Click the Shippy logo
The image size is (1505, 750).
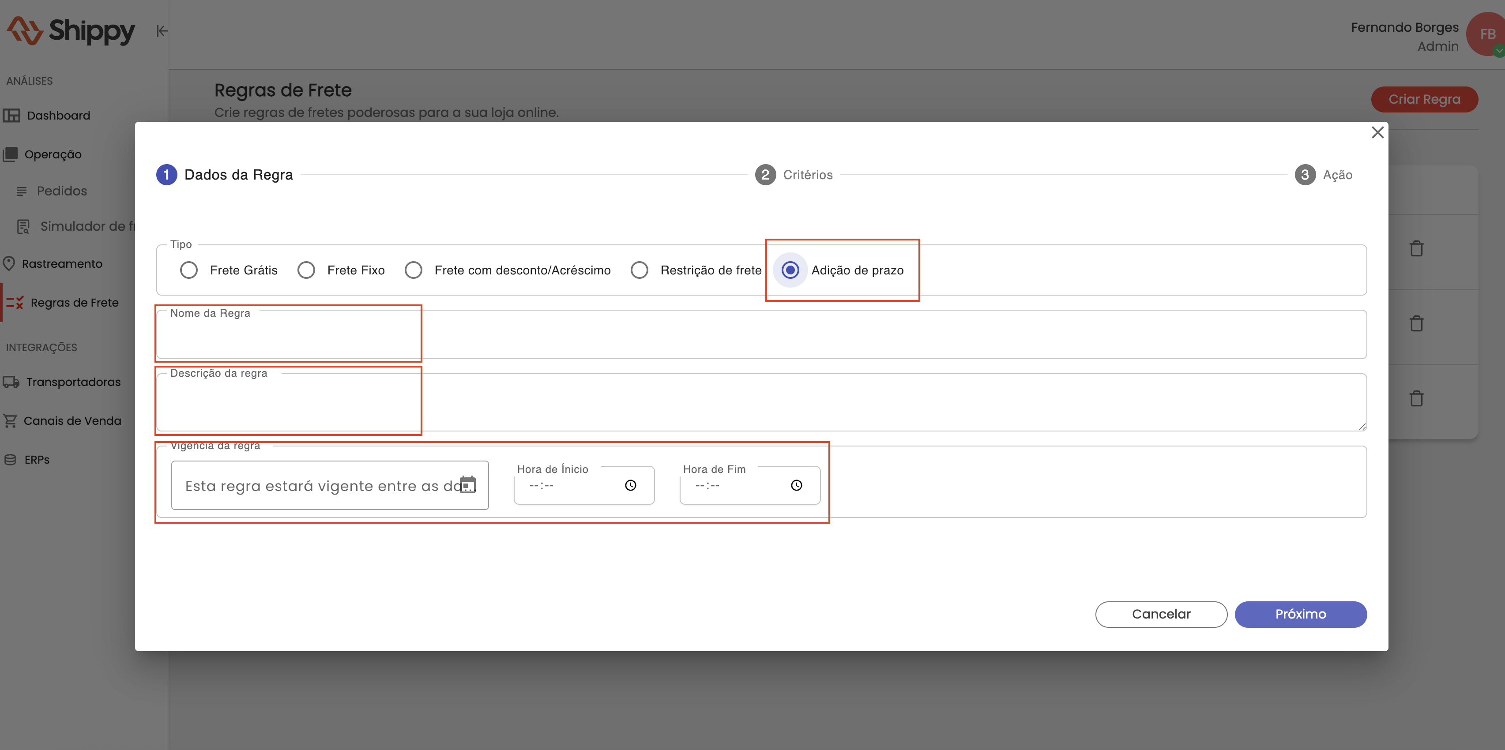pos(71,31)
